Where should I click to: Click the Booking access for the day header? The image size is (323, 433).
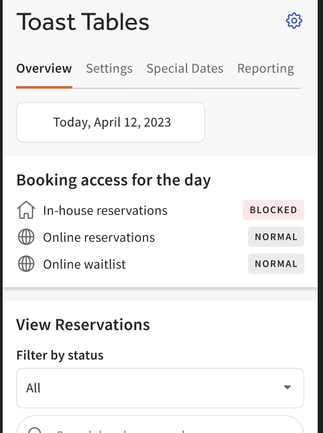(x=114, y=180)
